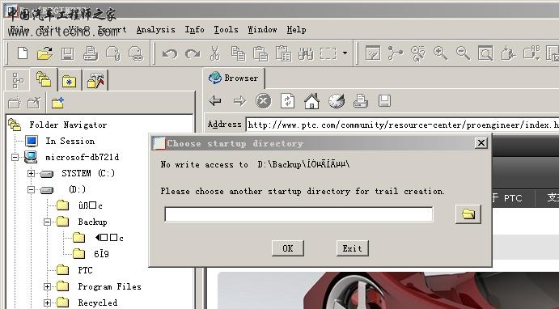Open the Tools menu
This screenshot has width=559, height=309.
[226, 30]
